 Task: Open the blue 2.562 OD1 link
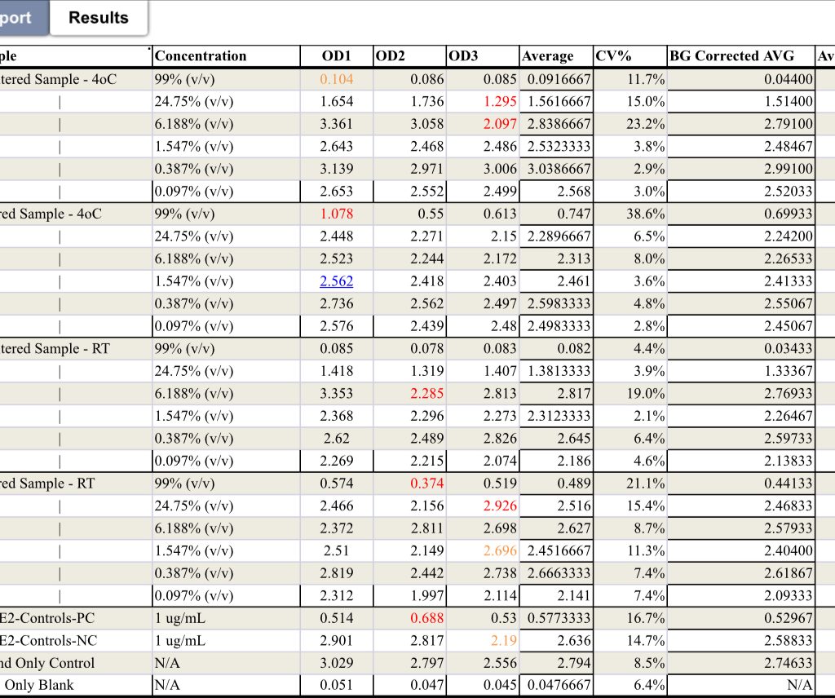336,281
